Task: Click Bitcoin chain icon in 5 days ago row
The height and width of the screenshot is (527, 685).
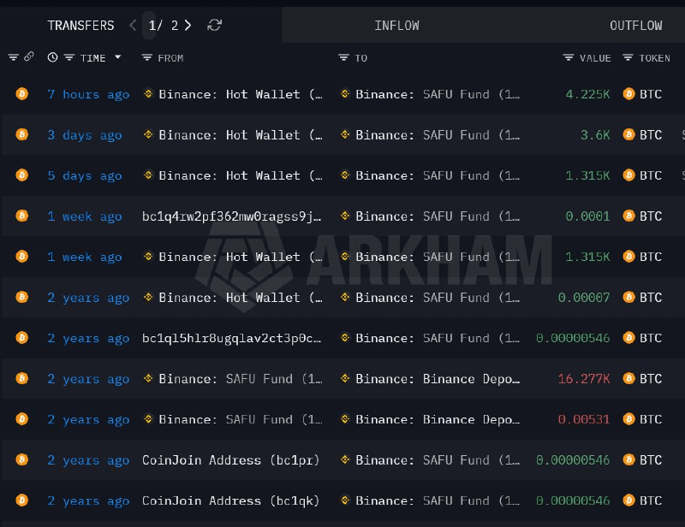Action: click(x=22, y=175)
